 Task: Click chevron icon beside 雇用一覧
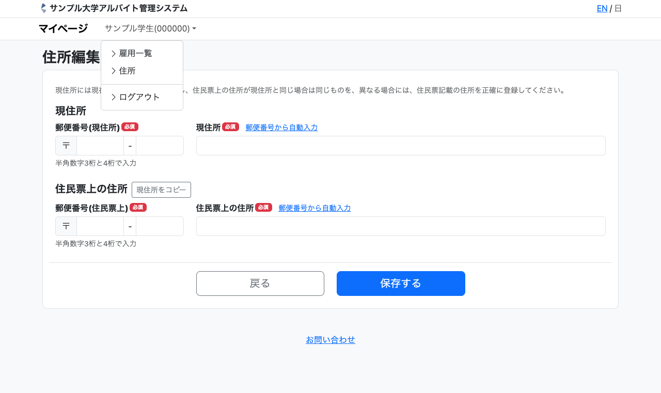(x=114, y=53)
